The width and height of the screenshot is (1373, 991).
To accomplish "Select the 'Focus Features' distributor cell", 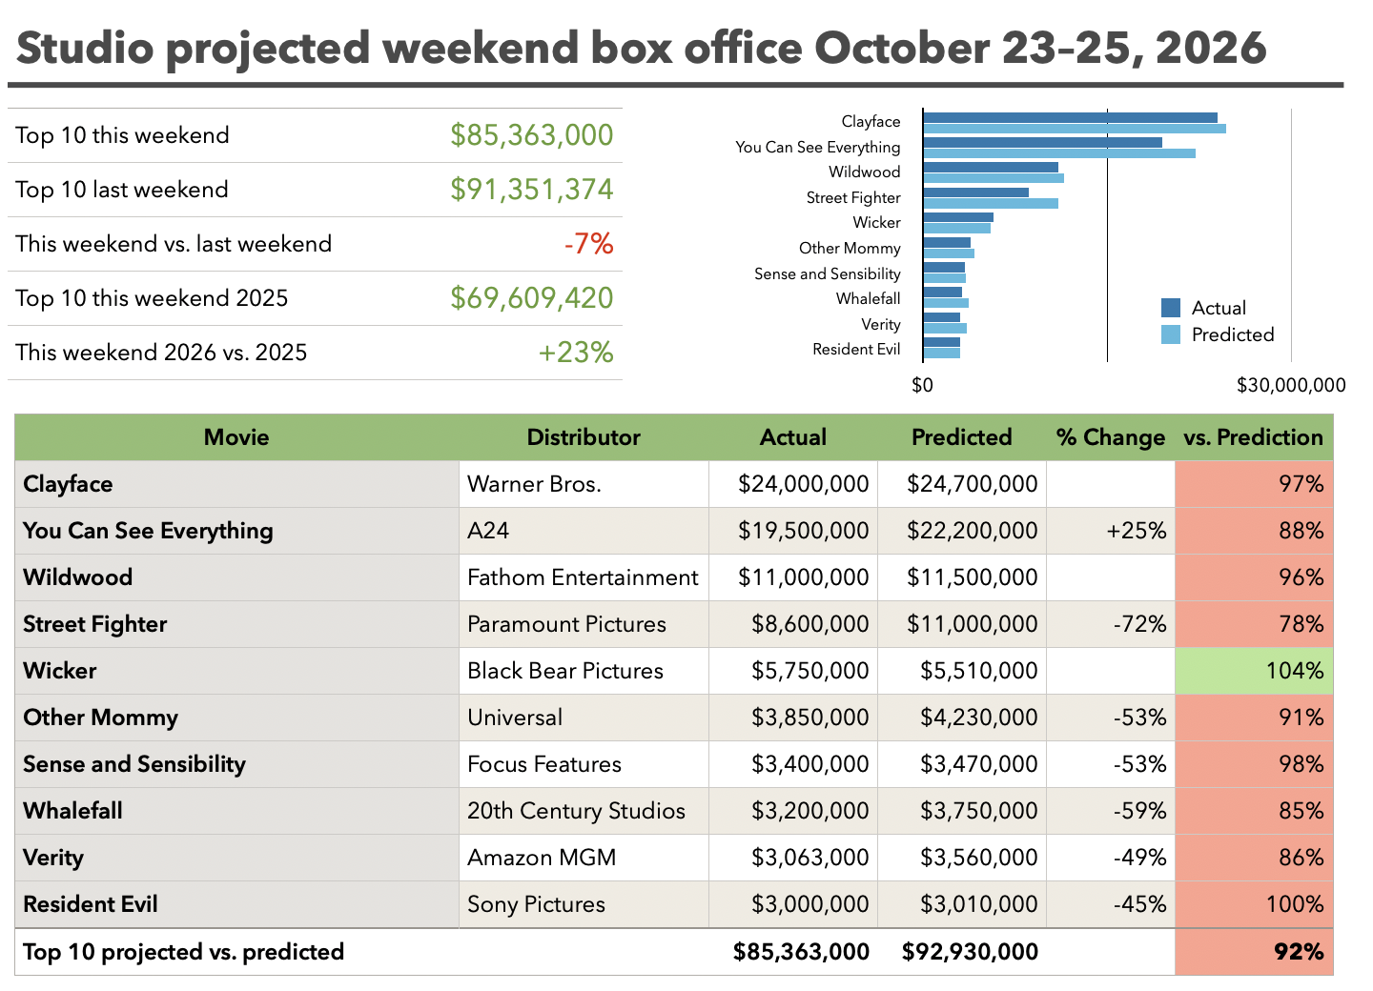I will (584, 764).
